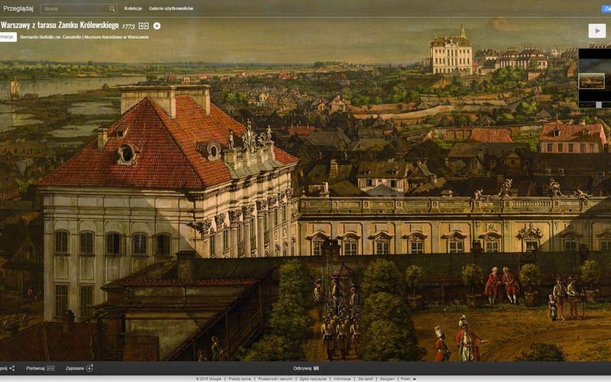The height and width of the screenshot is (382, 611).
Task: Click Porównaj in the bottom bar
Action: 35,368
